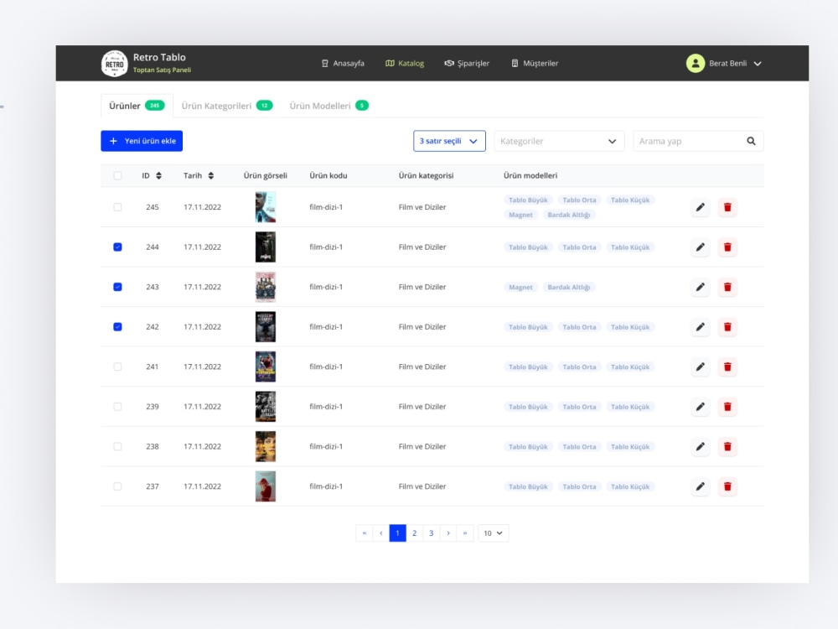Delete product 239 with trash icon

coord(727,407)
